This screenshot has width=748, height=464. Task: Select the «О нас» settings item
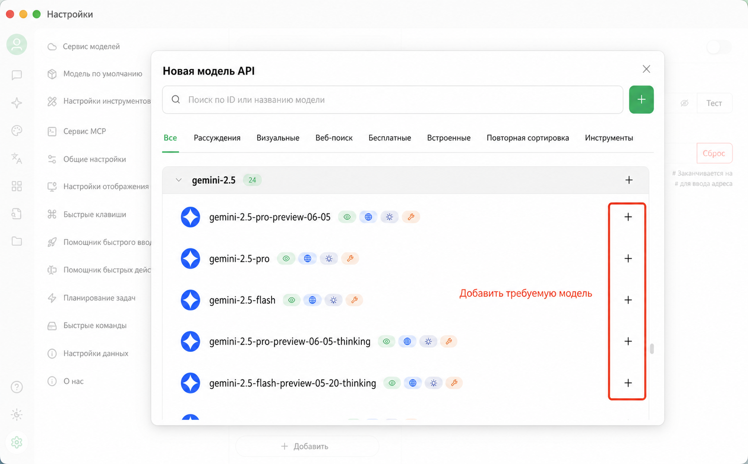coord(65,381)
